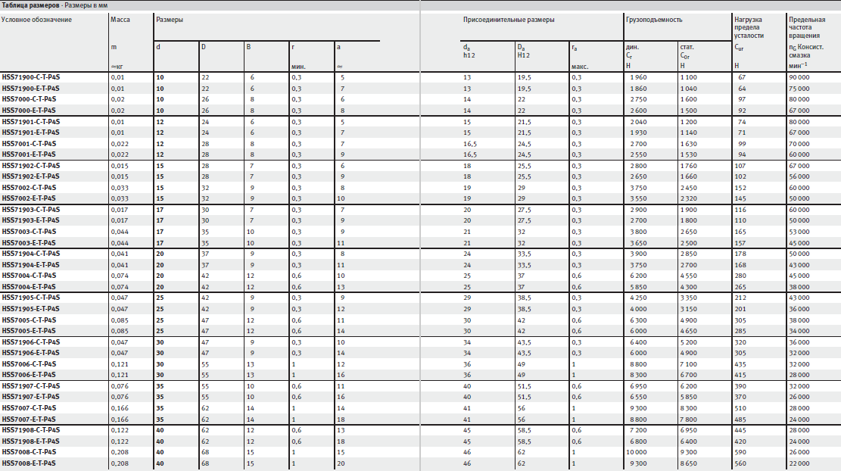This screenshot has height=471, width=841.
Task: Click the 'da h12' subheader
Action: click(x=469, y=51)
